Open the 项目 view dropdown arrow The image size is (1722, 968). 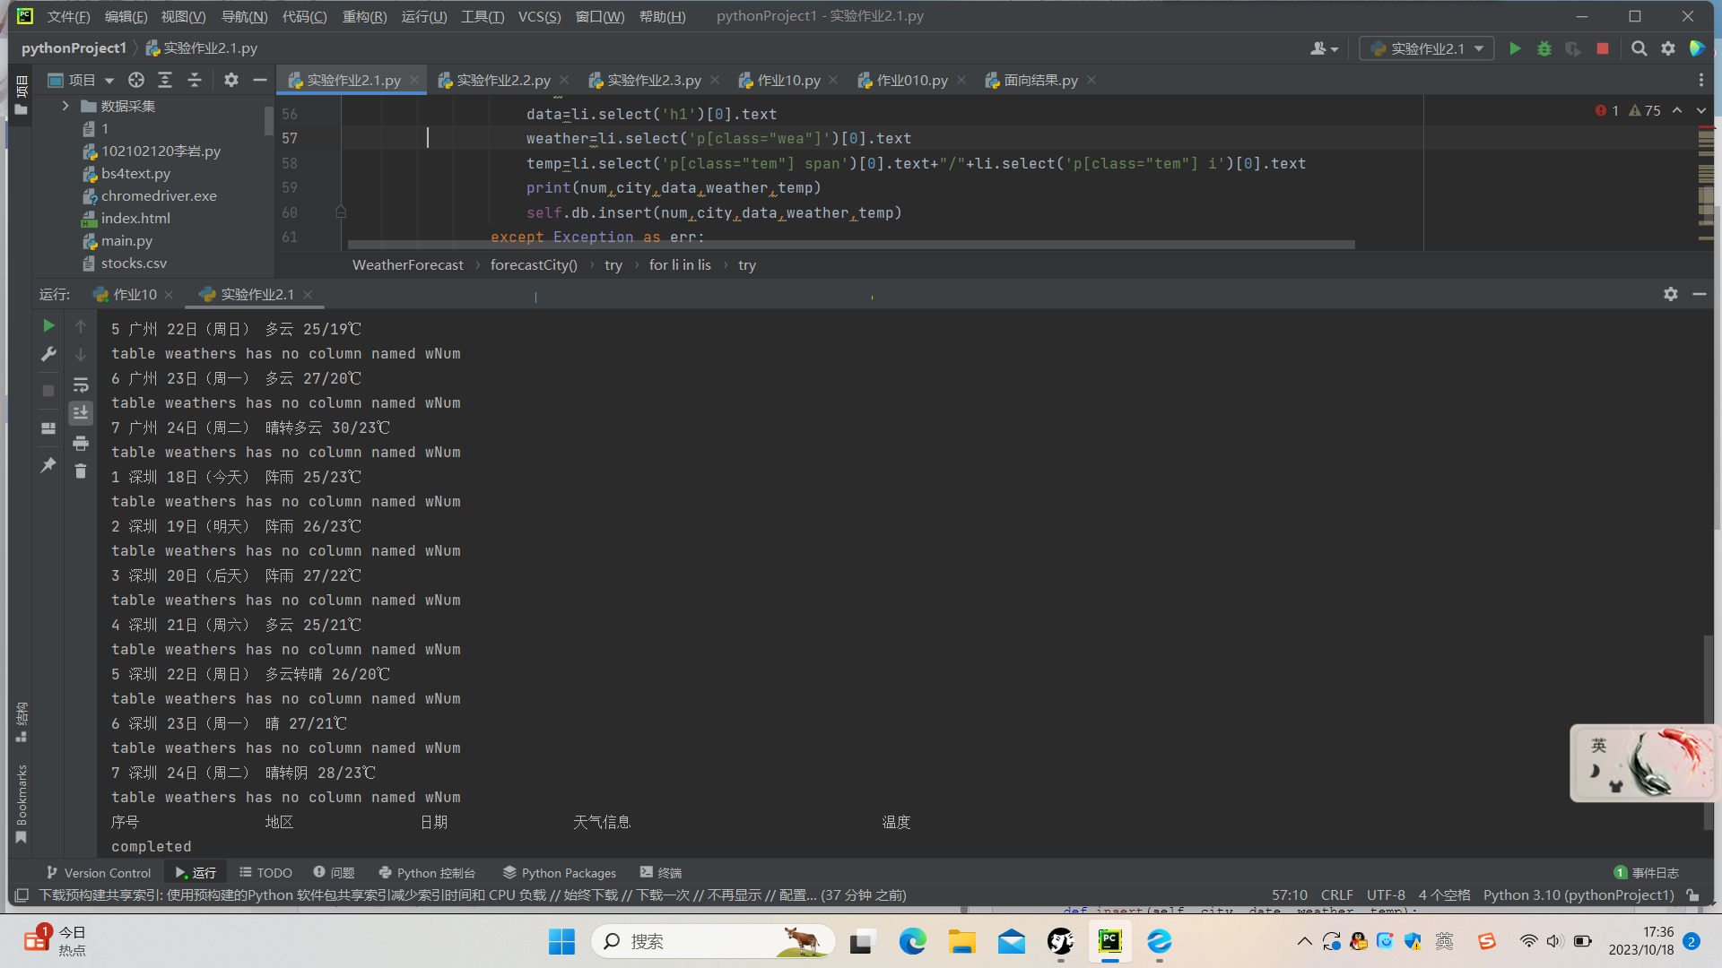click(109, 80)
